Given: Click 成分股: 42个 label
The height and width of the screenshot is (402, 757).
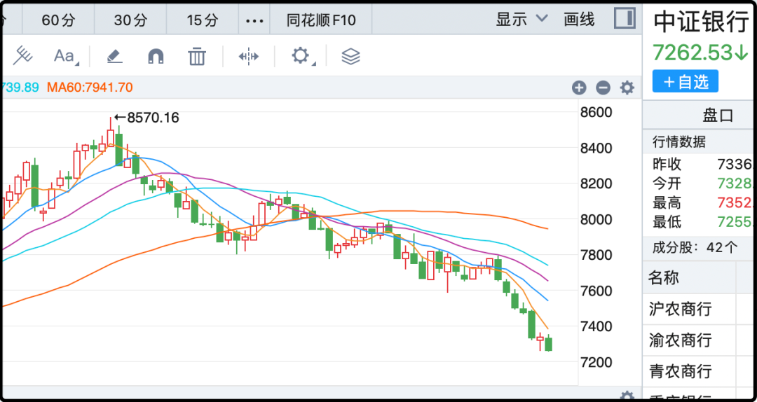Looking at the screenshot, I should pos(695,247).
